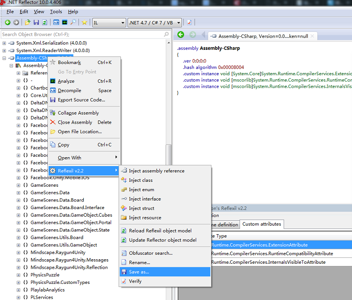Click the tree scrollbar up arrow
Screen dimensions: 352x300
pyautogui.click(x=168, y=43)
